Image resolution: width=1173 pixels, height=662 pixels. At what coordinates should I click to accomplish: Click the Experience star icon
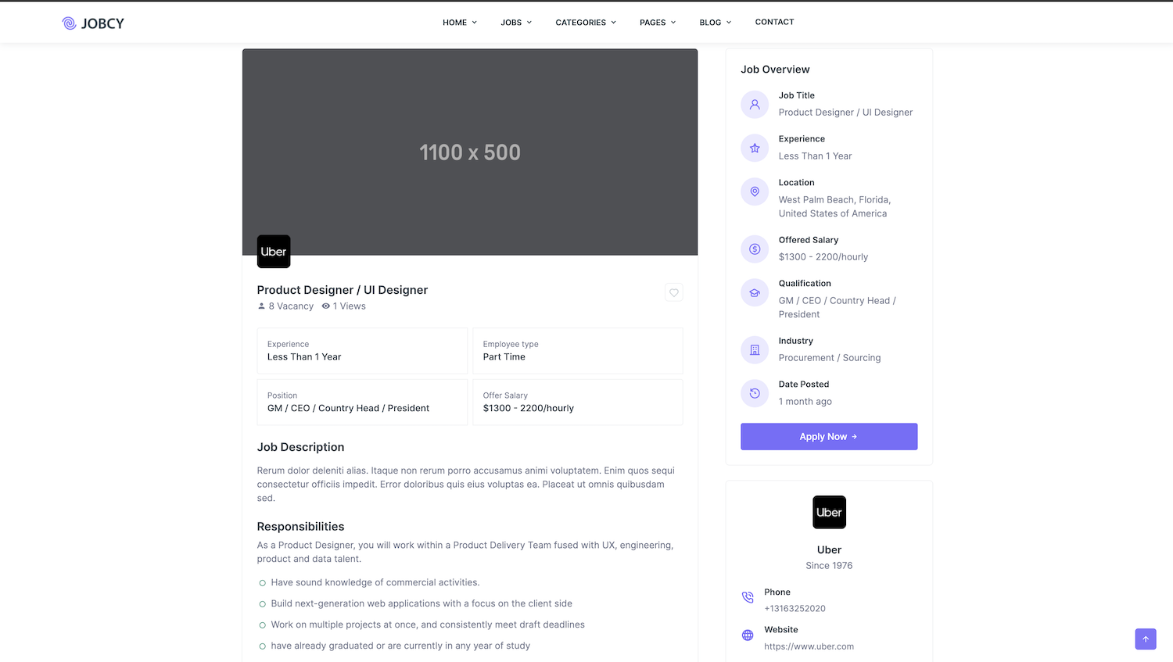tap(755, 148)
